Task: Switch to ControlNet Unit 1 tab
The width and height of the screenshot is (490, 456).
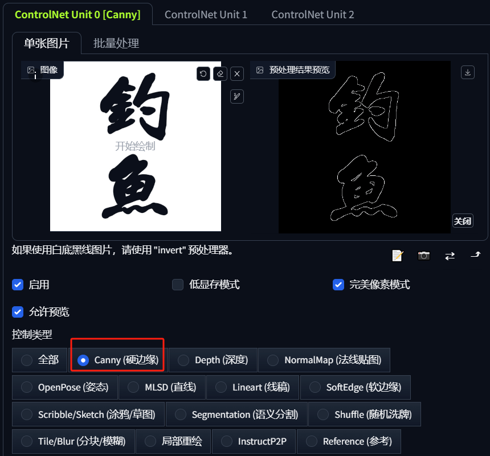Action: pyautogui.click(x=206, y=14)
